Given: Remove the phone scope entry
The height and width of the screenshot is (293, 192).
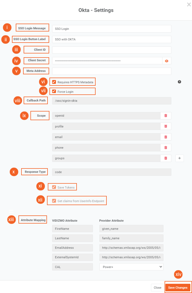Looking at the screenshot, I should tap(166, 148).
